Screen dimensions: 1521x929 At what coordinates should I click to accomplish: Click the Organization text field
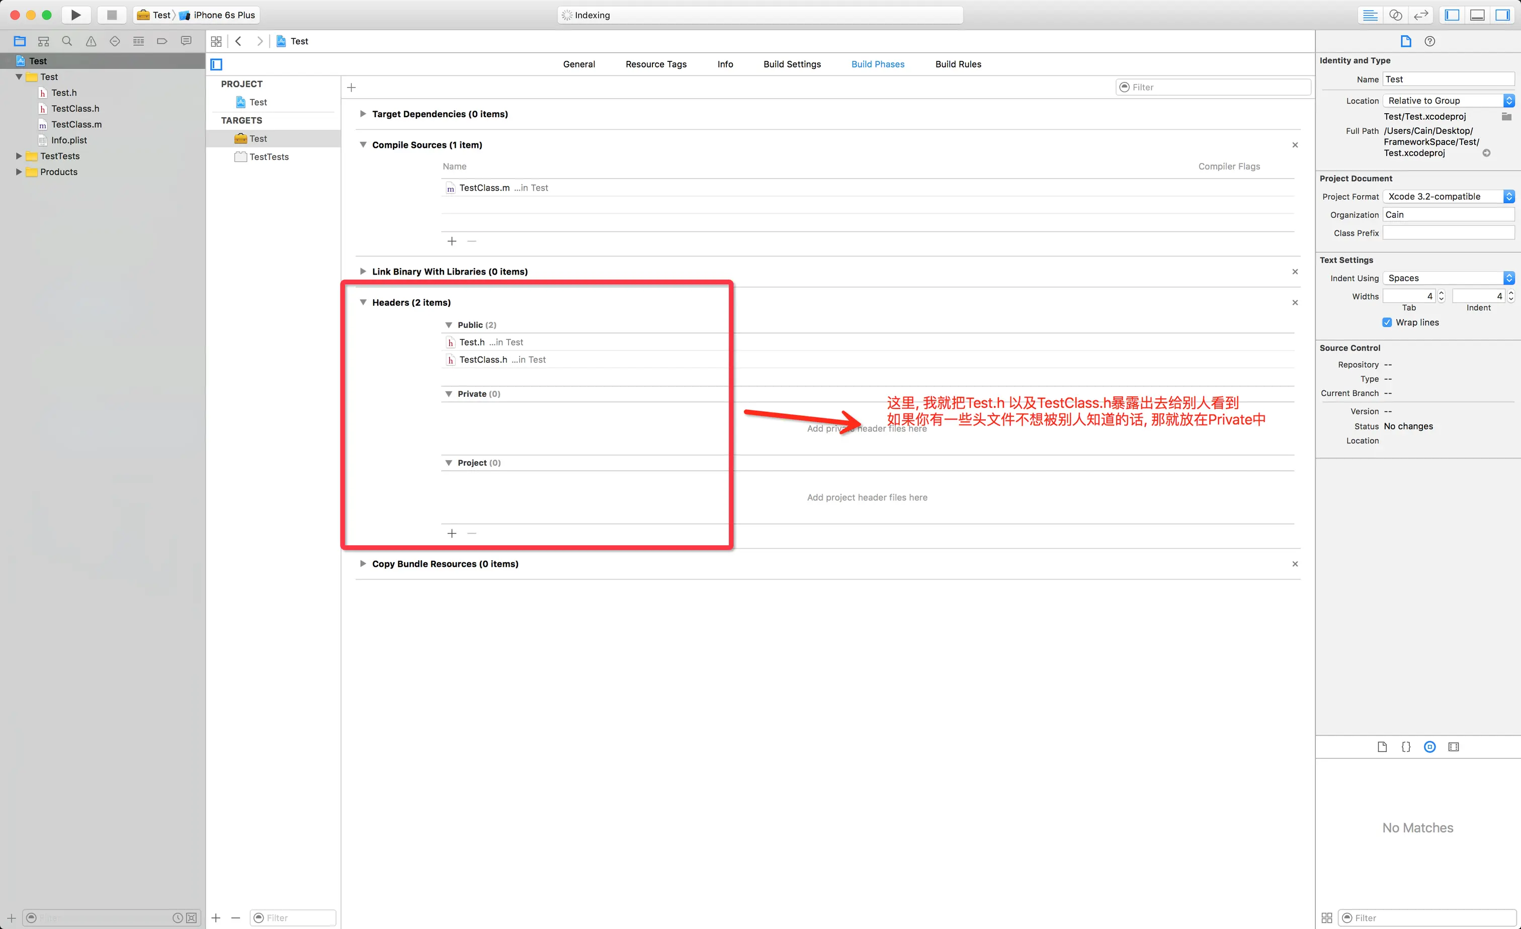pyautogui.click(x=1448, y=215)
